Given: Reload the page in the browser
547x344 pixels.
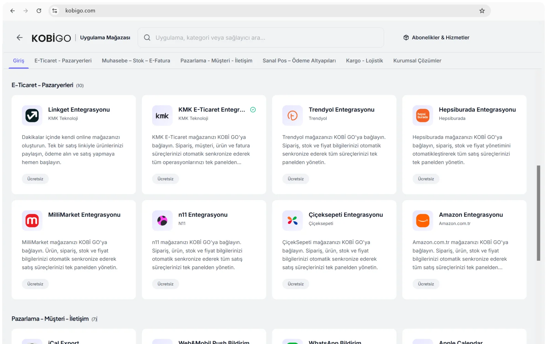Looking at the screenshot, I should point(39,11).
